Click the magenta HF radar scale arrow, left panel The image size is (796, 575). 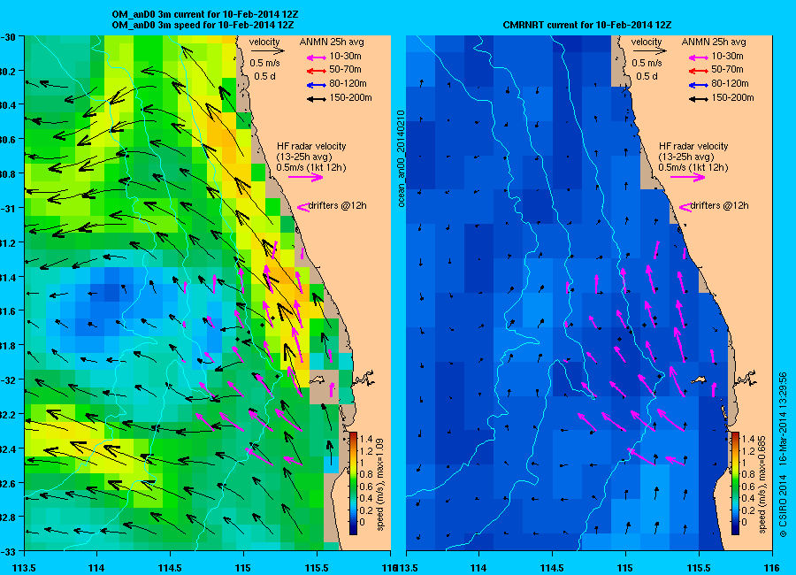click(306, 177)
